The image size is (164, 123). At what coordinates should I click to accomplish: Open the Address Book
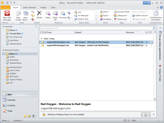click(x=140, y=16)
